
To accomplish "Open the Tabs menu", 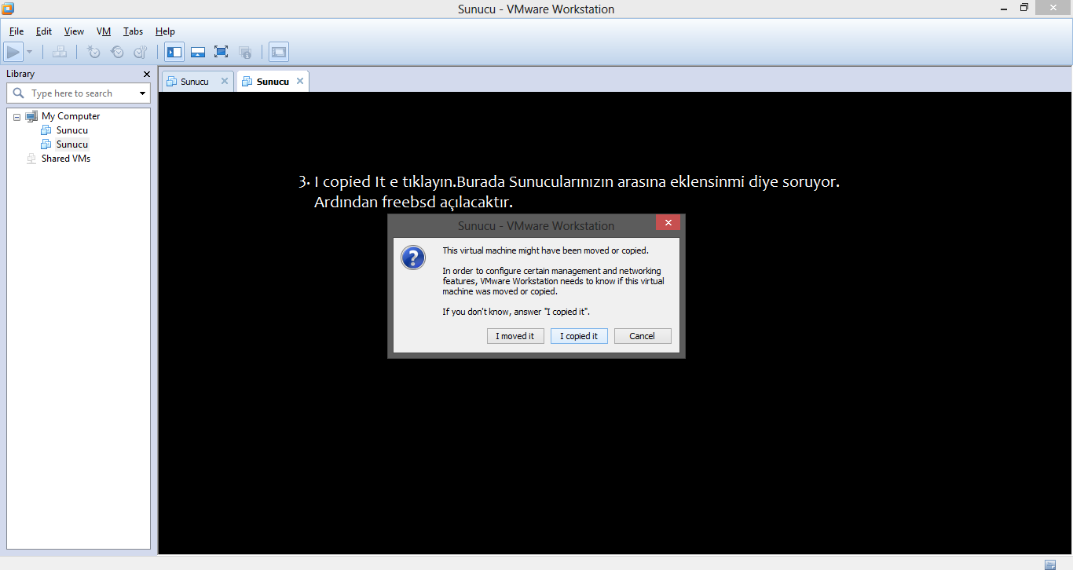I will [133, 31].
